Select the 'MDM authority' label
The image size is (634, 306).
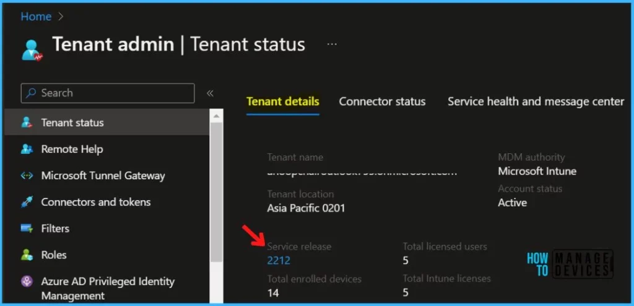point(531,157)
